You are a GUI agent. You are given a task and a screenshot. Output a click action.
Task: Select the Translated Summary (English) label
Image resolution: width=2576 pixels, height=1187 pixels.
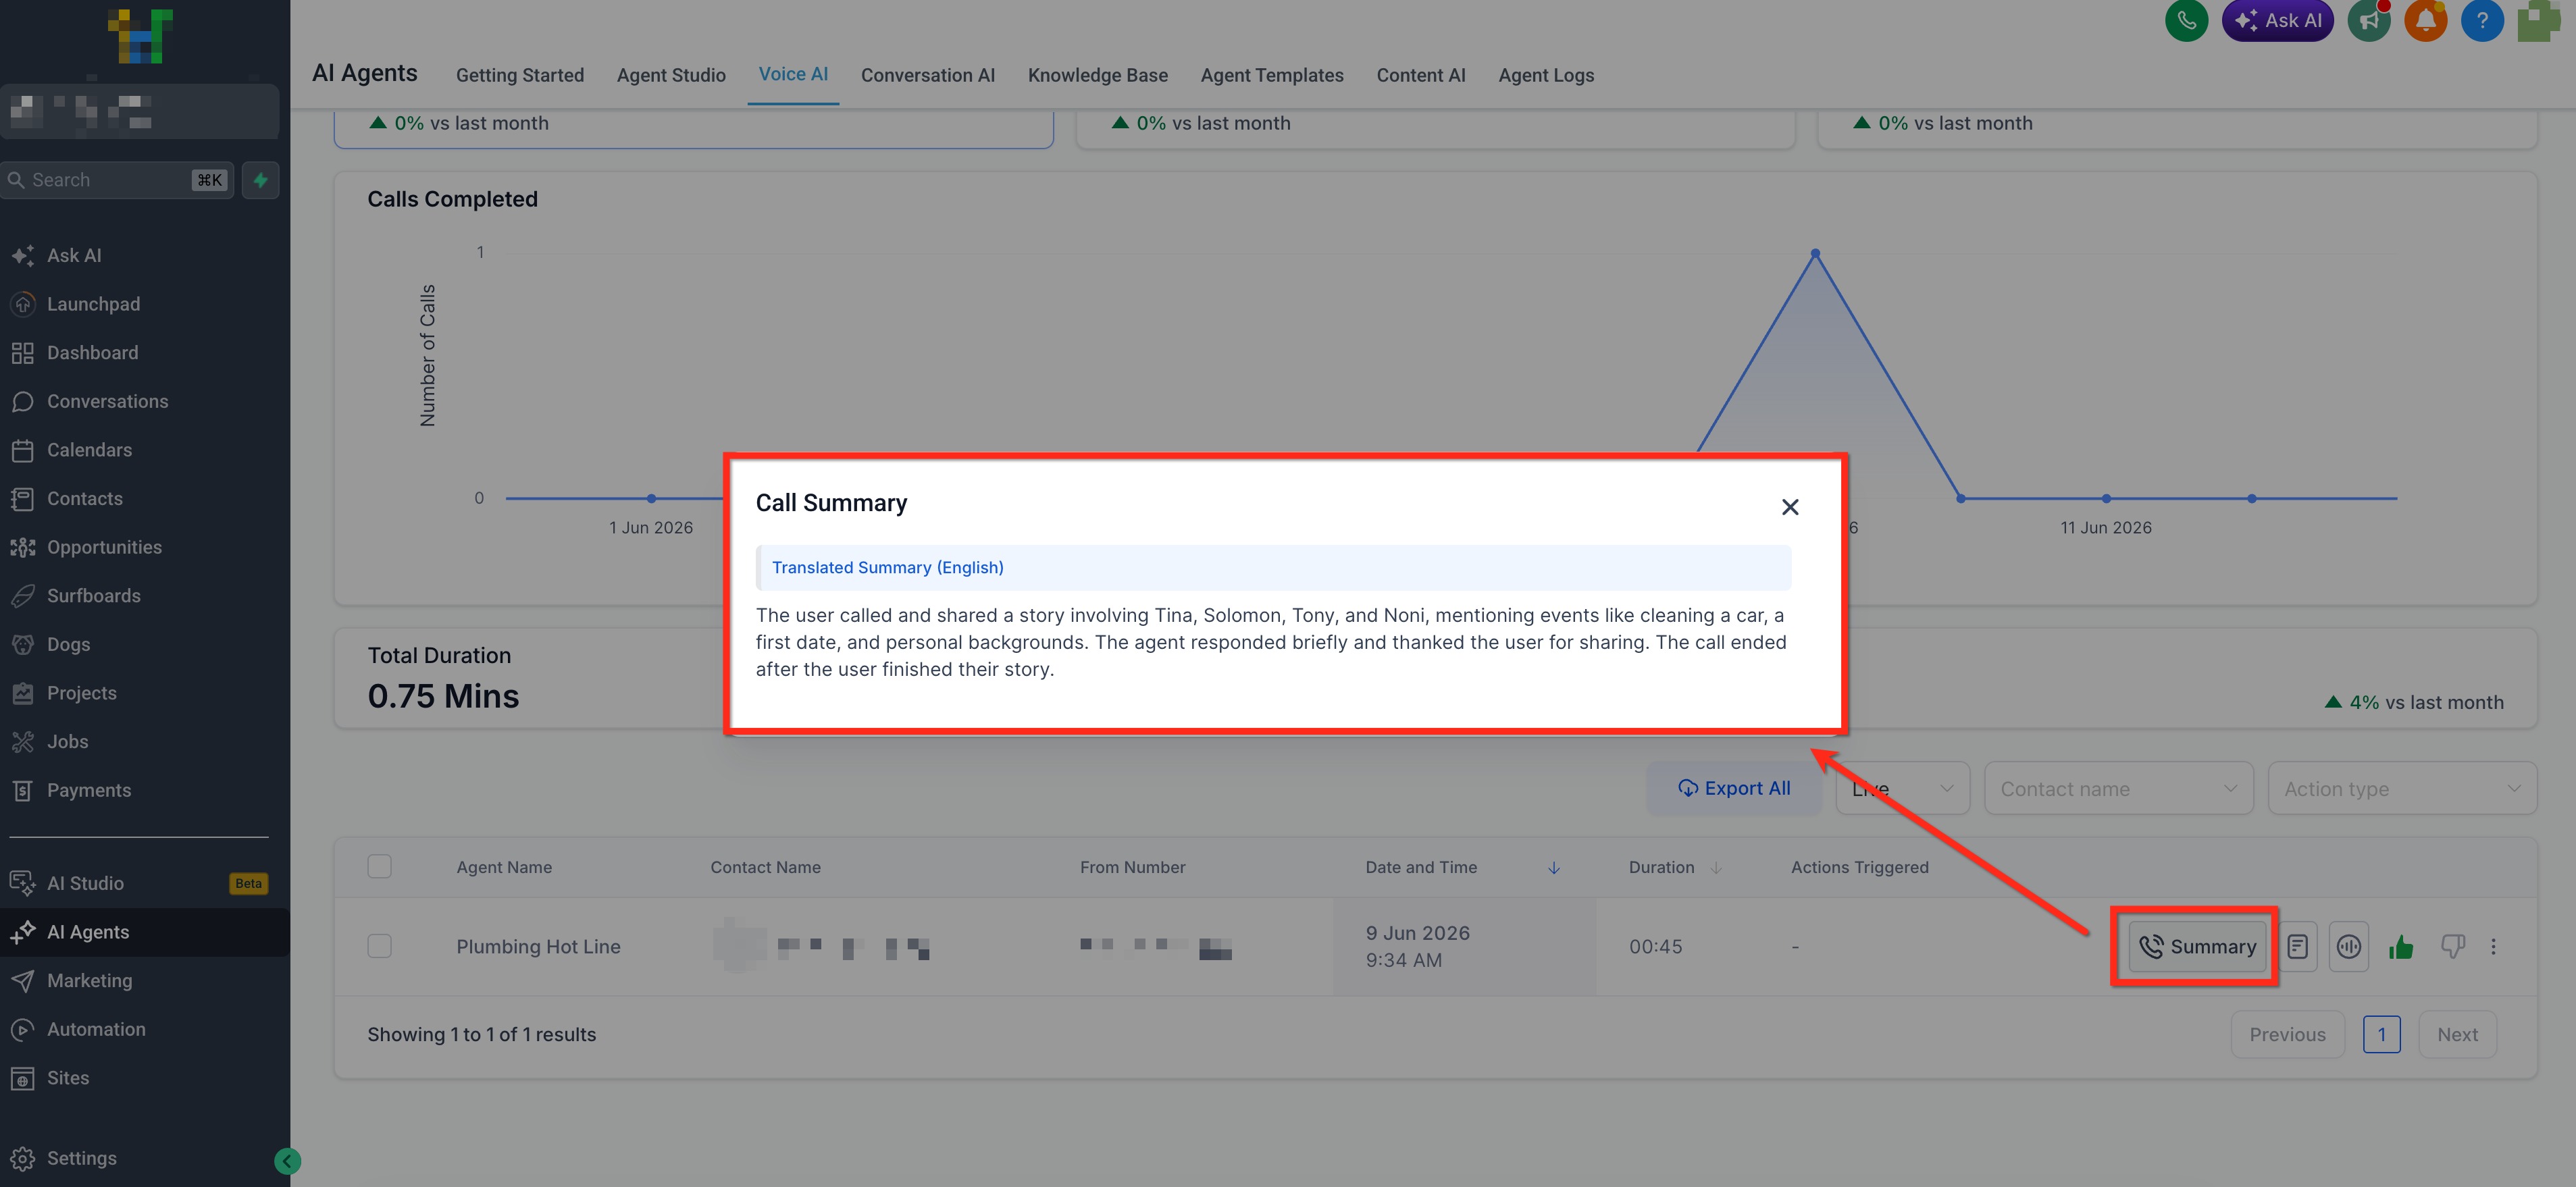pos(887,567)
